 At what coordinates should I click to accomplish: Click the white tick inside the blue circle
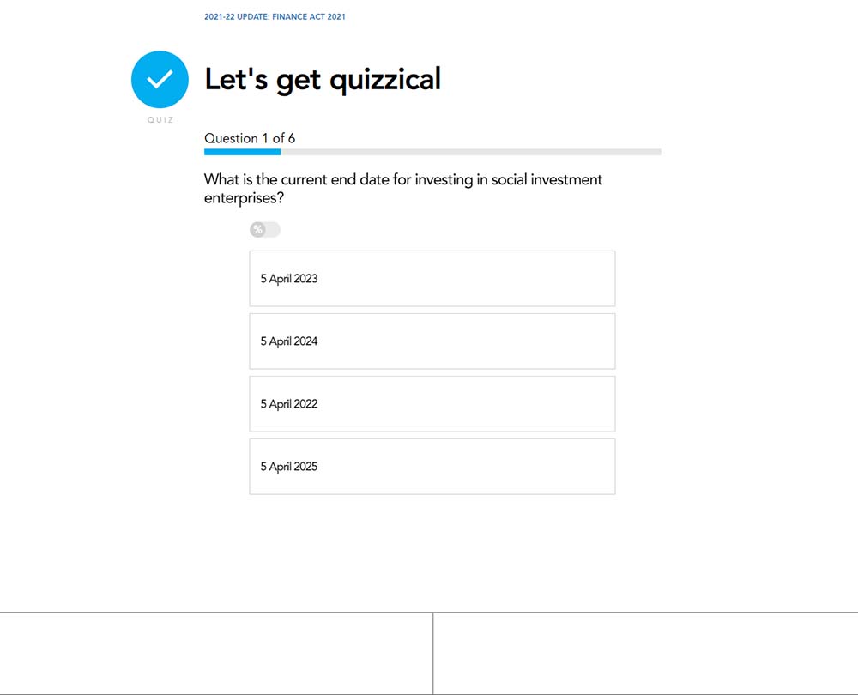[x=160, y=79]
